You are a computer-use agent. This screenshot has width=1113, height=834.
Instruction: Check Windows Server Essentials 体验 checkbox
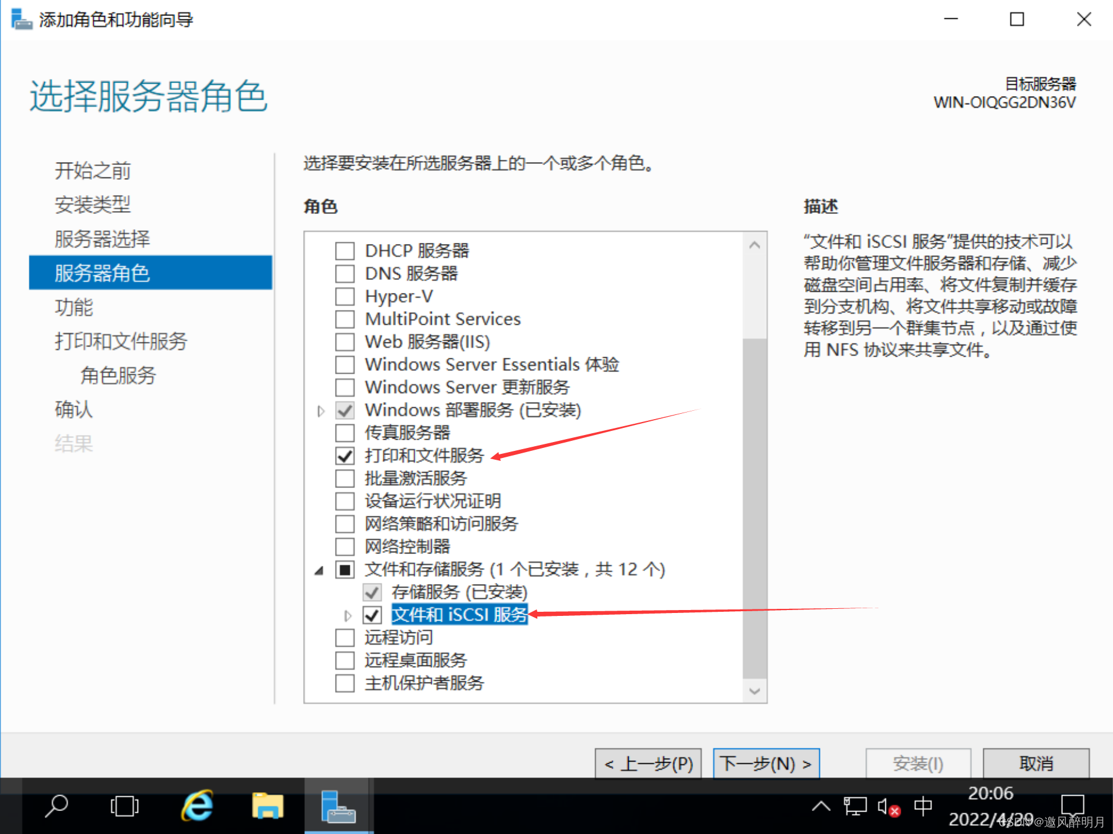pyautogui.click(x=345, y=365)
